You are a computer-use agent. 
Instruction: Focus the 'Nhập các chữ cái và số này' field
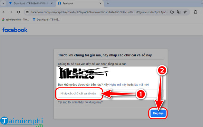point(111,93)
